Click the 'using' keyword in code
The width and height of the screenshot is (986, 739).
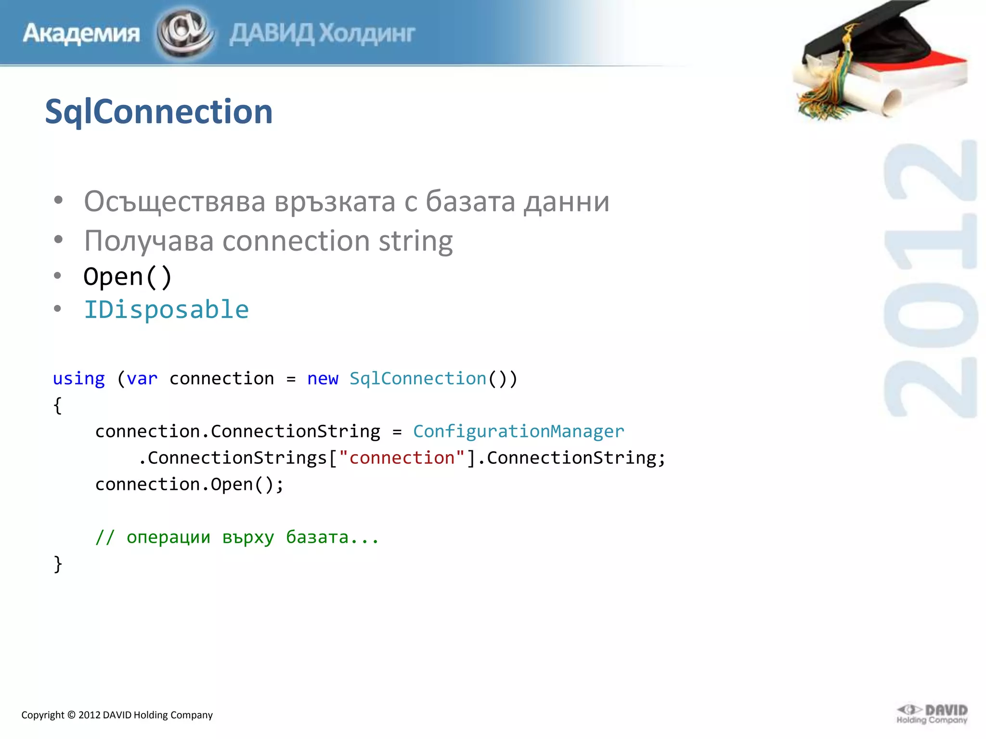coord(79,379)
